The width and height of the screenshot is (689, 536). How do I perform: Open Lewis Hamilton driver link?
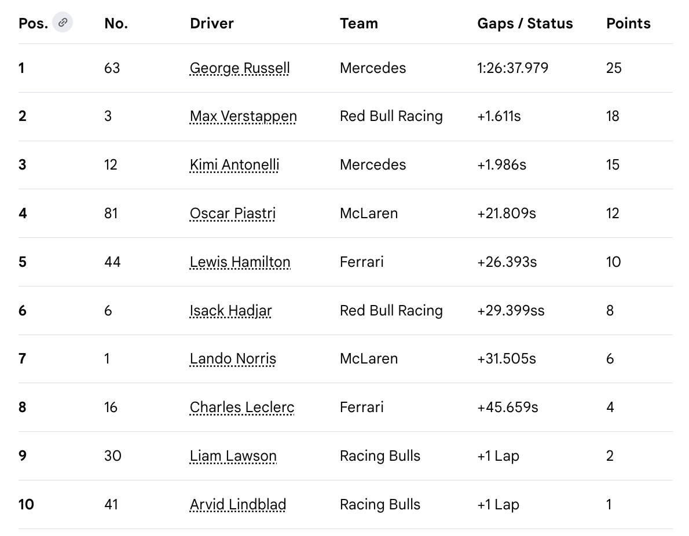[x=240, y=262]
